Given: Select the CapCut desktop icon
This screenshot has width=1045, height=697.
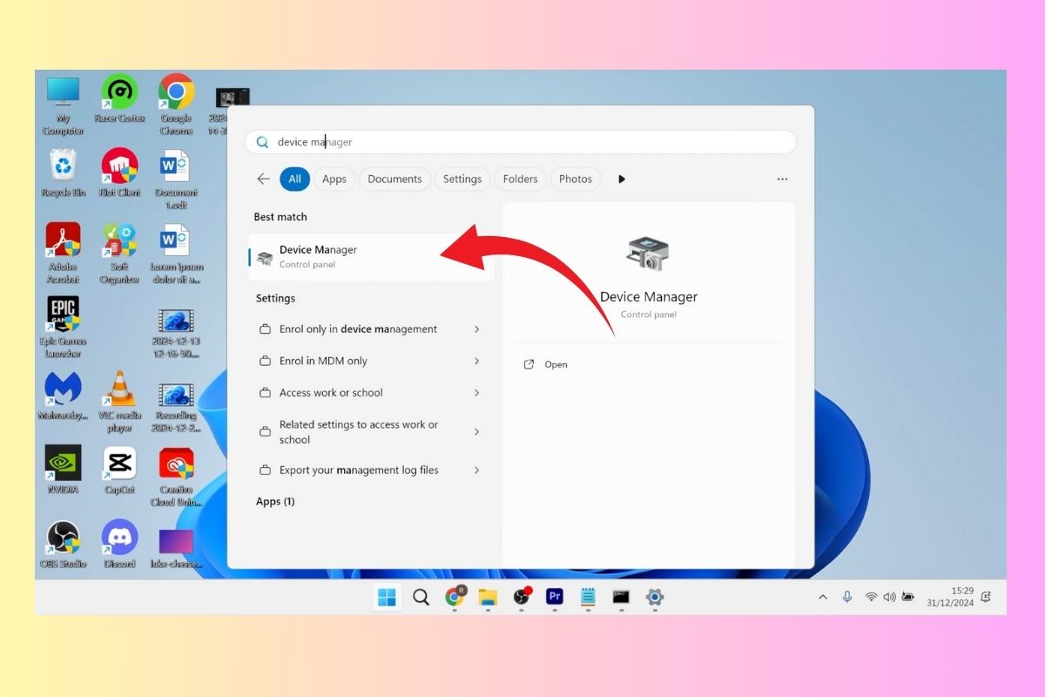Looking at the screenshot, I should coord(119,470).
